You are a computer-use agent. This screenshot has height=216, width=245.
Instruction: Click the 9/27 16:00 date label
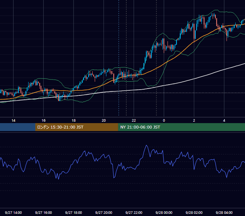click(44, 212)
